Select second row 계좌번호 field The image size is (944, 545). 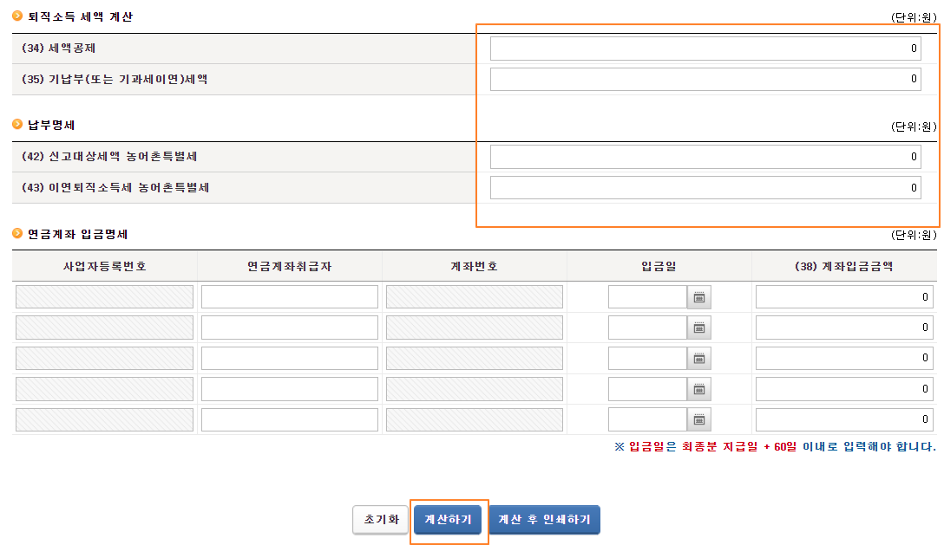tap(475, 328)
